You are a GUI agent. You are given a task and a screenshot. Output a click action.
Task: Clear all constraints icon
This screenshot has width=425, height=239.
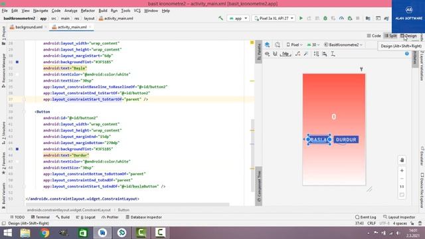point(297,54)
